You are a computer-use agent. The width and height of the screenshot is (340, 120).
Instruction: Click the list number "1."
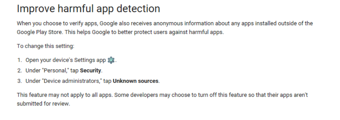20,60
